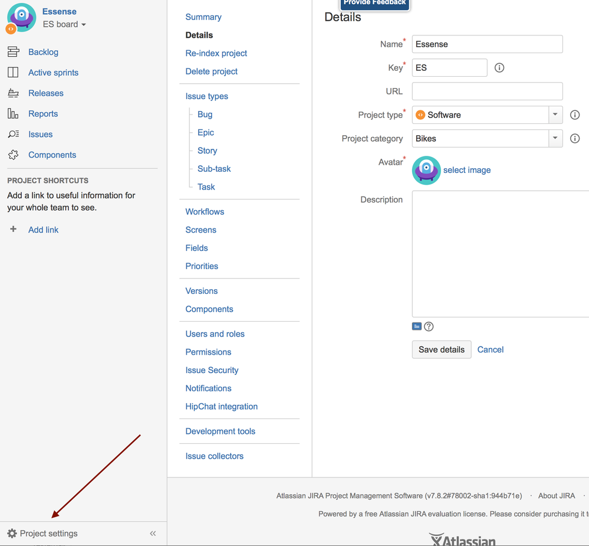Click the blue description preview icon
The image size is (589, 546).
pos(417,326)
